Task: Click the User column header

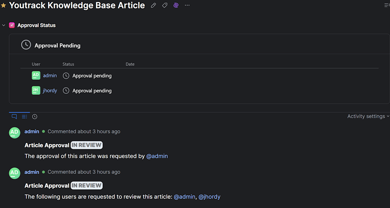Action: click(x=36, y=64)
